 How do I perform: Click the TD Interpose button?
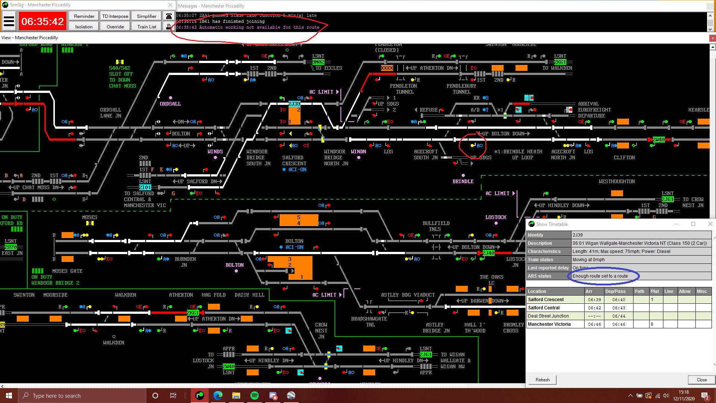coord(115,16)
